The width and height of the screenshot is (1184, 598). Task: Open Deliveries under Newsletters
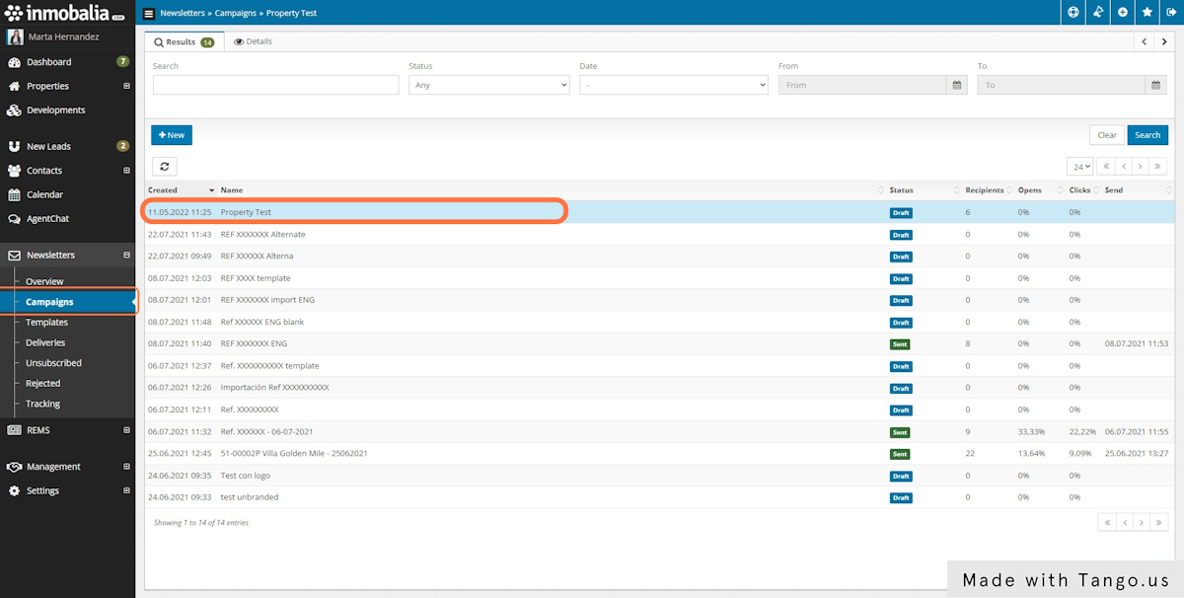coord(45,342)
